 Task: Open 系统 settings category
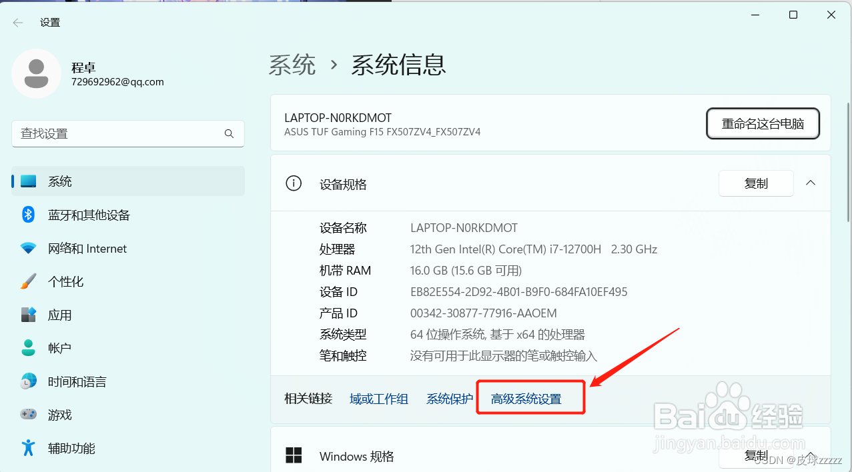[128, 181]
